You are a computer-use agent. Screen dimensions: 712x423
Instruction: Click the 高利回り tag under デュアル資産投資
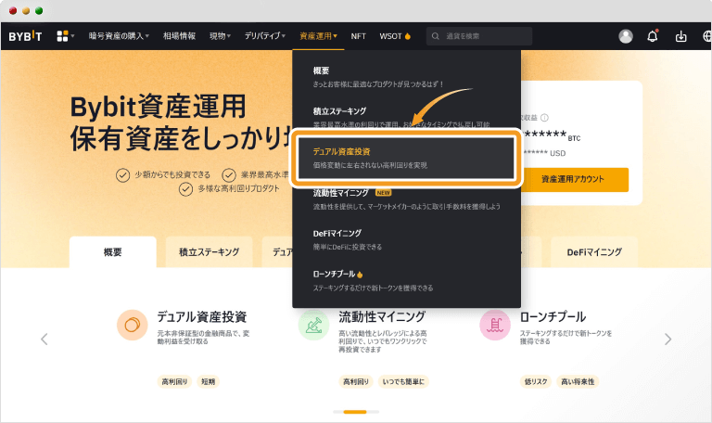(x=174, y=381)
